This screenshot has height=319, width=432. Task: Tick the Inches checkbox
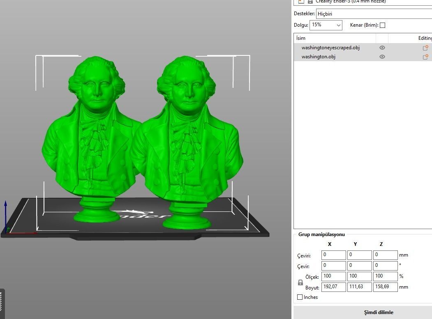pos(300,297)
